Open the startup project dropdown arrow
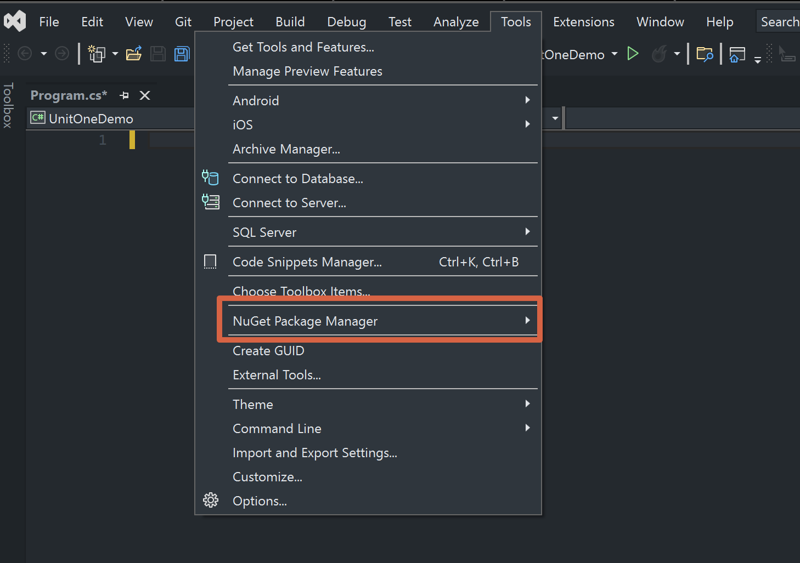 point(615,54)
